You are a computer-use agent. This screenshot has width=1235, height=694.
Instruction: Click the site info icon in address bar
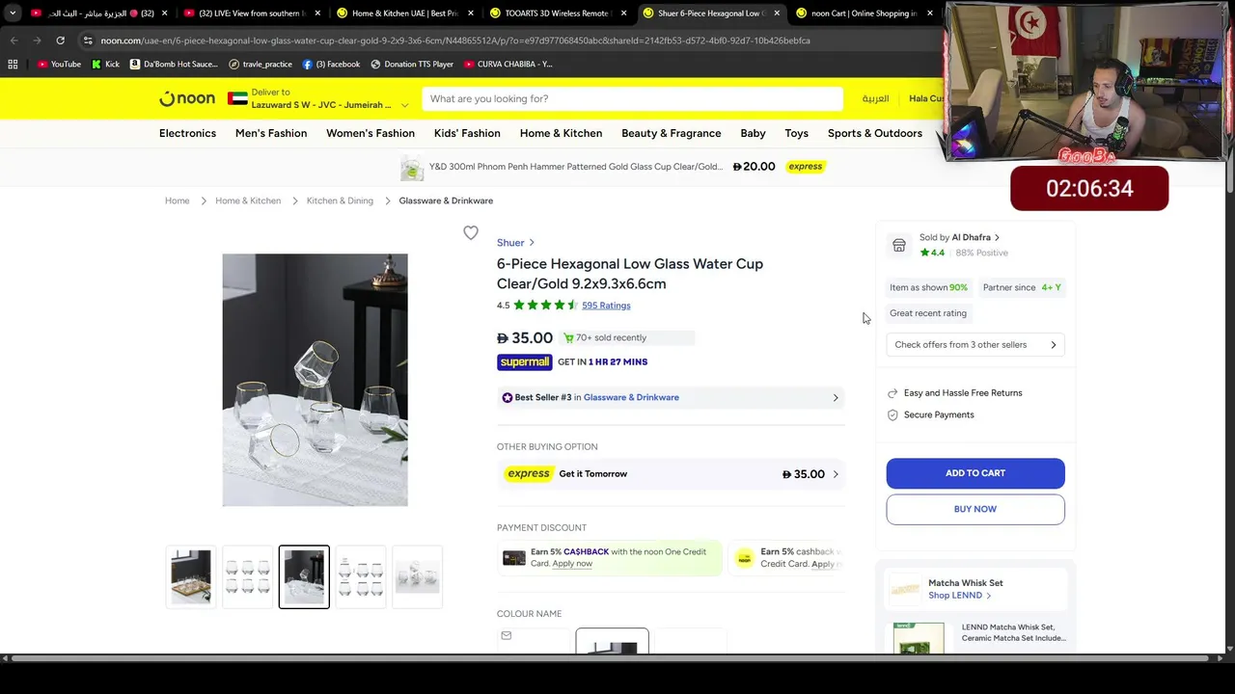tap(88, 40)
